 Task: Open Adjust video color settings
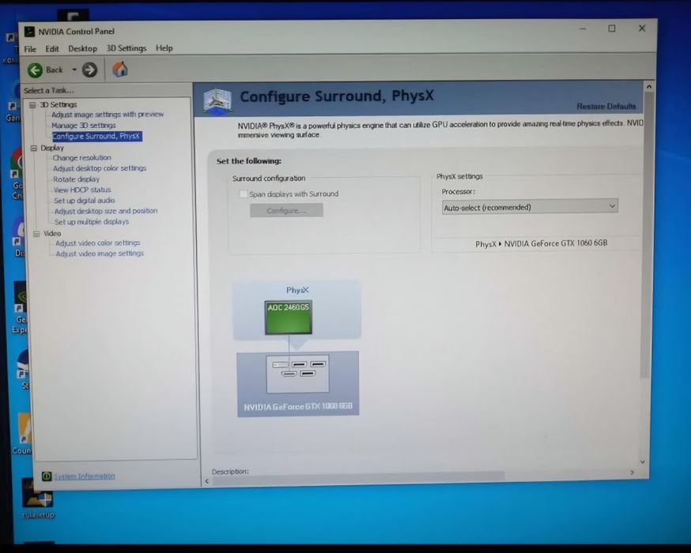point(98,243)
